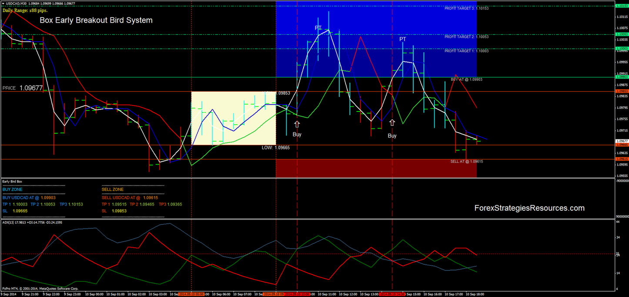
Task: Click the green 1.10003 price axis tag
Action: pos(621,48)
